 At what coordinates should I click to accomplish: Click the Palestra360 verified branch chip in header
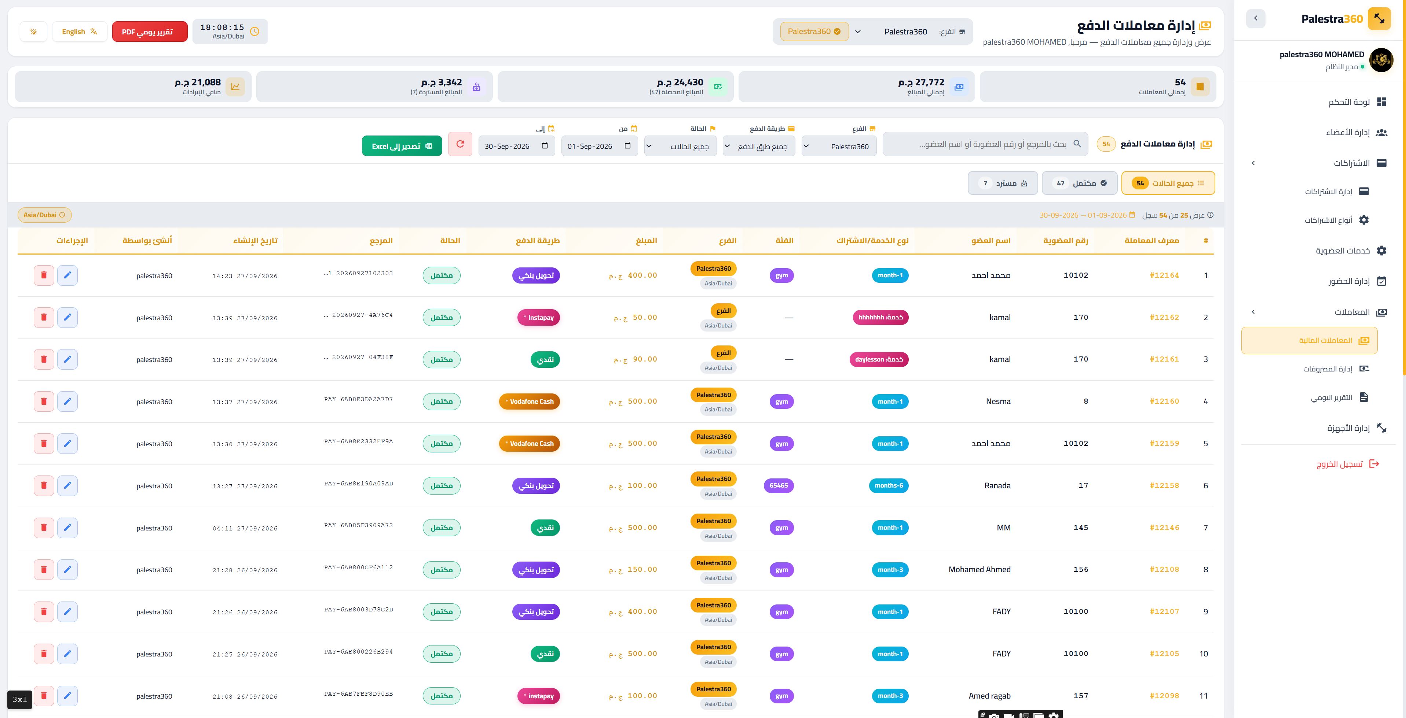814,32
